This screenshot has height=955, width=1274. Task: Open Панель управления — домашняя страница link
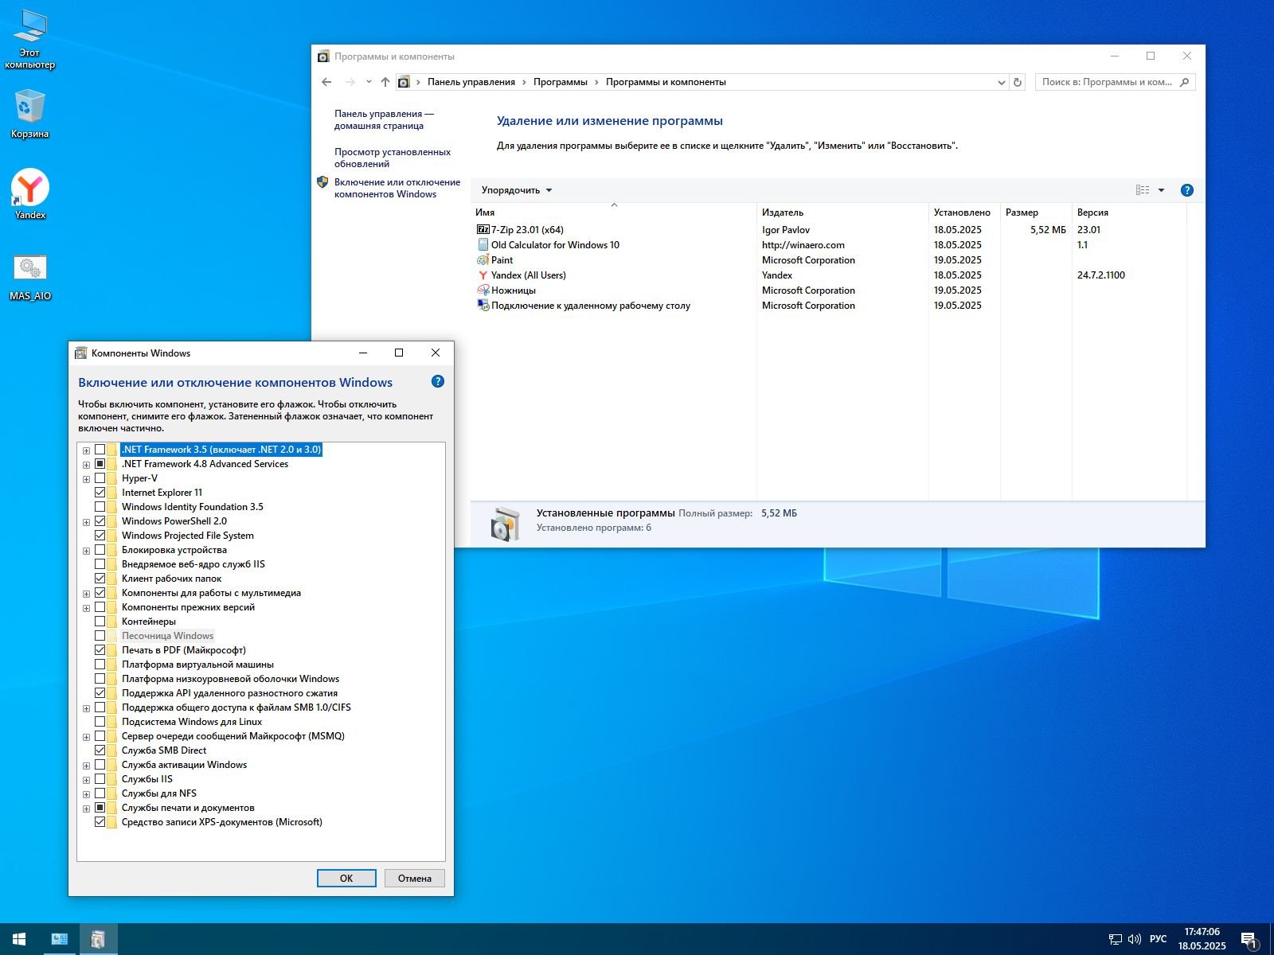coord(384,119)
